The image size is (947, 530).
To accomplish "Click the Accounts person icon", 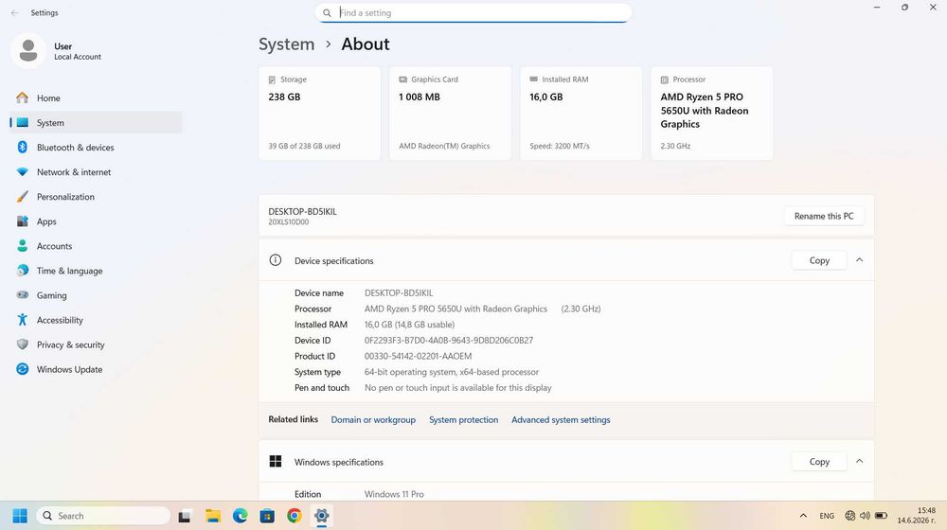I will (x=23, y=246).
